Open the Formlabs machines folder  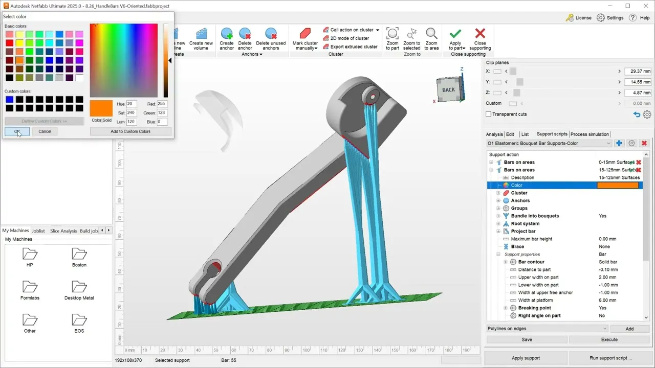(30, 287)
